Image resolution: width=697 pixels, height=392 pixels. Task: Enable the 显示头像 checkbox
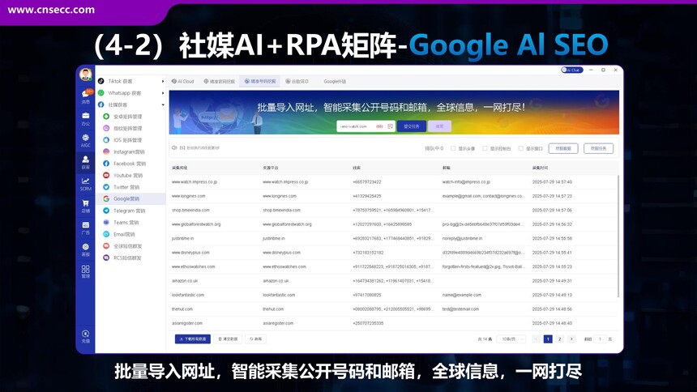tap(452, 148)
